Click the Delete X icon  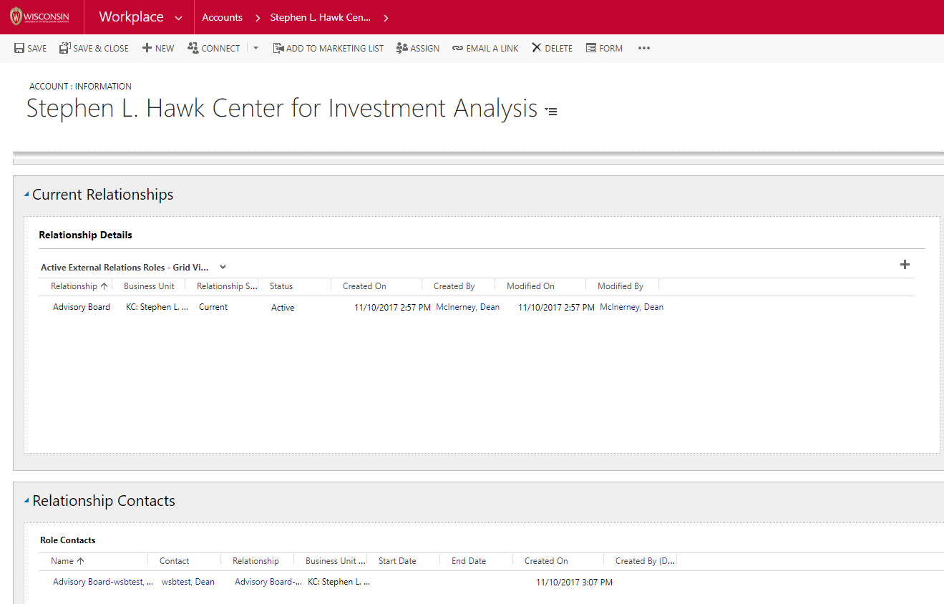(536, 49)
